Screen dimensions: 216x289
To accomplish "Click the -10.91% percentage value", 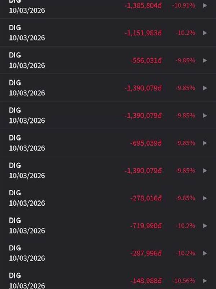I will click(x=185, y=5).
